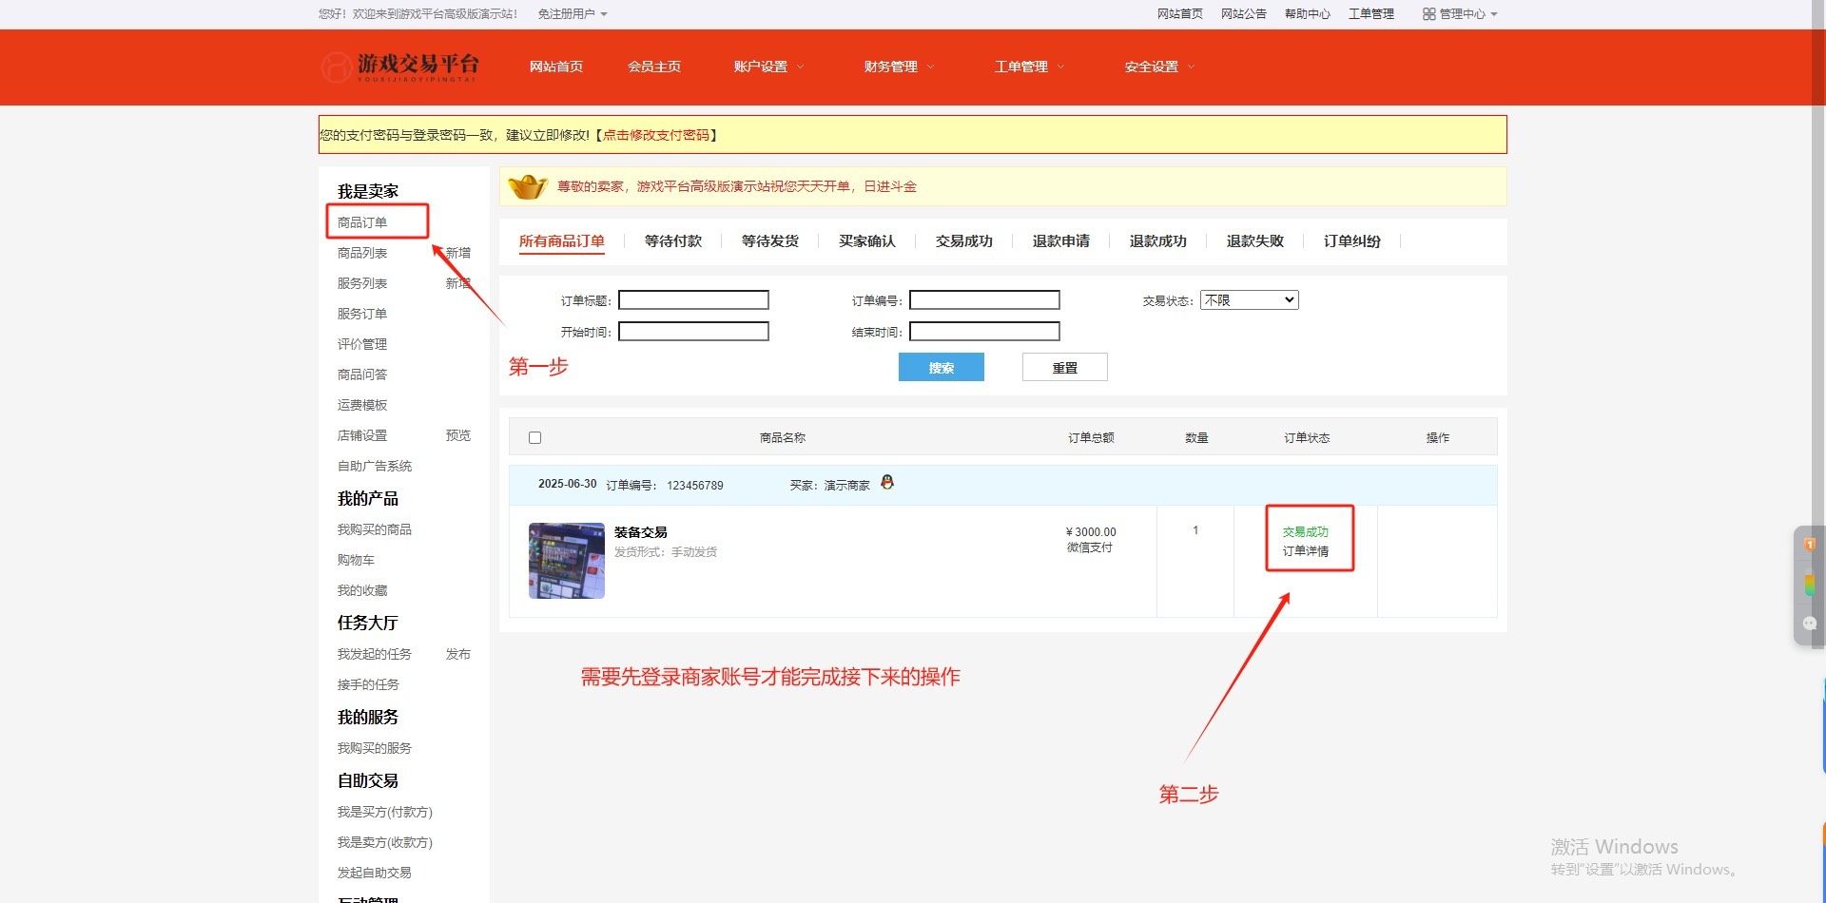Open 服务列表 in the sidebar
Viewport: 1826px width, 903px height.
click(x=362, y=283)
